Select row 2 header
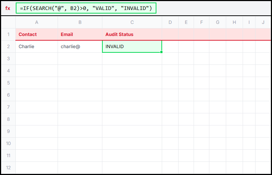272x175 pixels. tap(8, 46)
